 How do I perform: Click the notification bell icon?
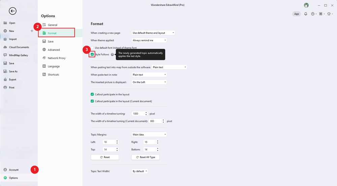306,14
